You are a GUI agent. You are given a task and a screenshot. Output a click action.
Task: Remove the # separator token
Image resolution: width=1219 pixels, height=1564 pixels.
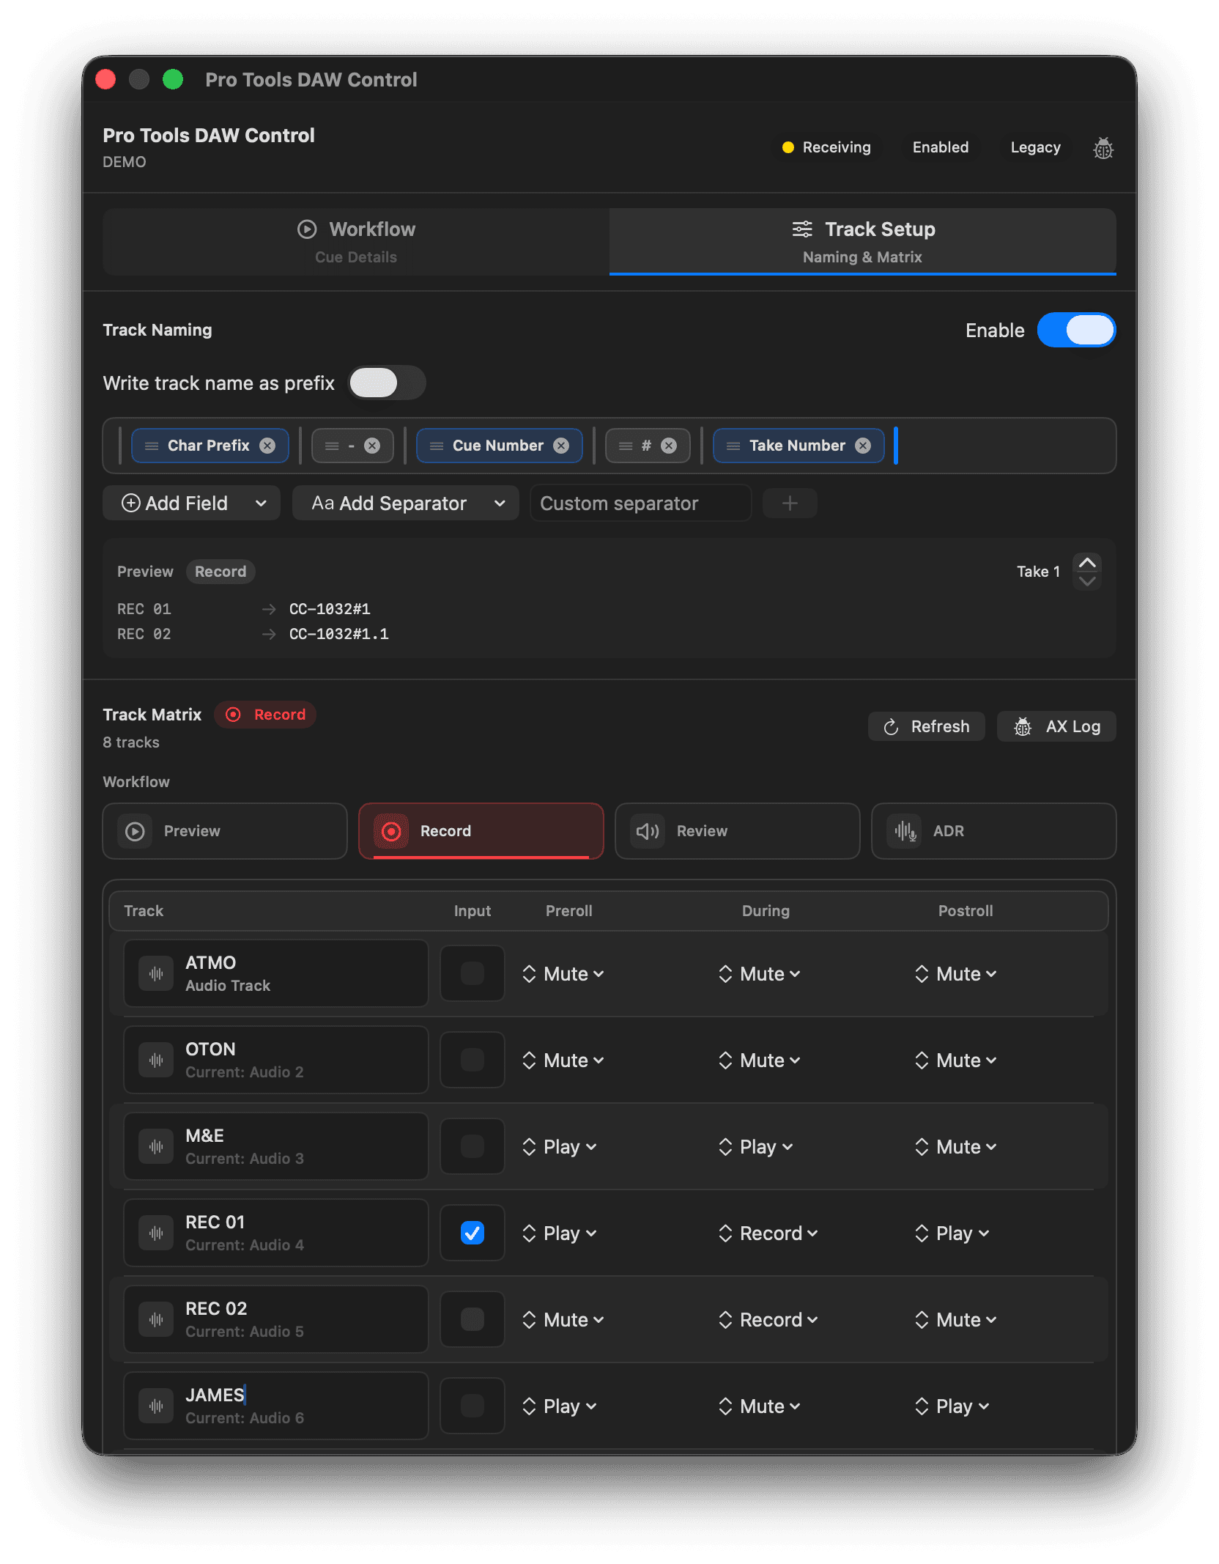click(x=669, y=446)
